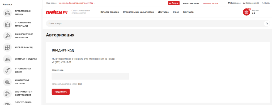Click the Инструменты и оборудование wheelbarrow icon
Viewport: 272px width, 105px height.
7,94
